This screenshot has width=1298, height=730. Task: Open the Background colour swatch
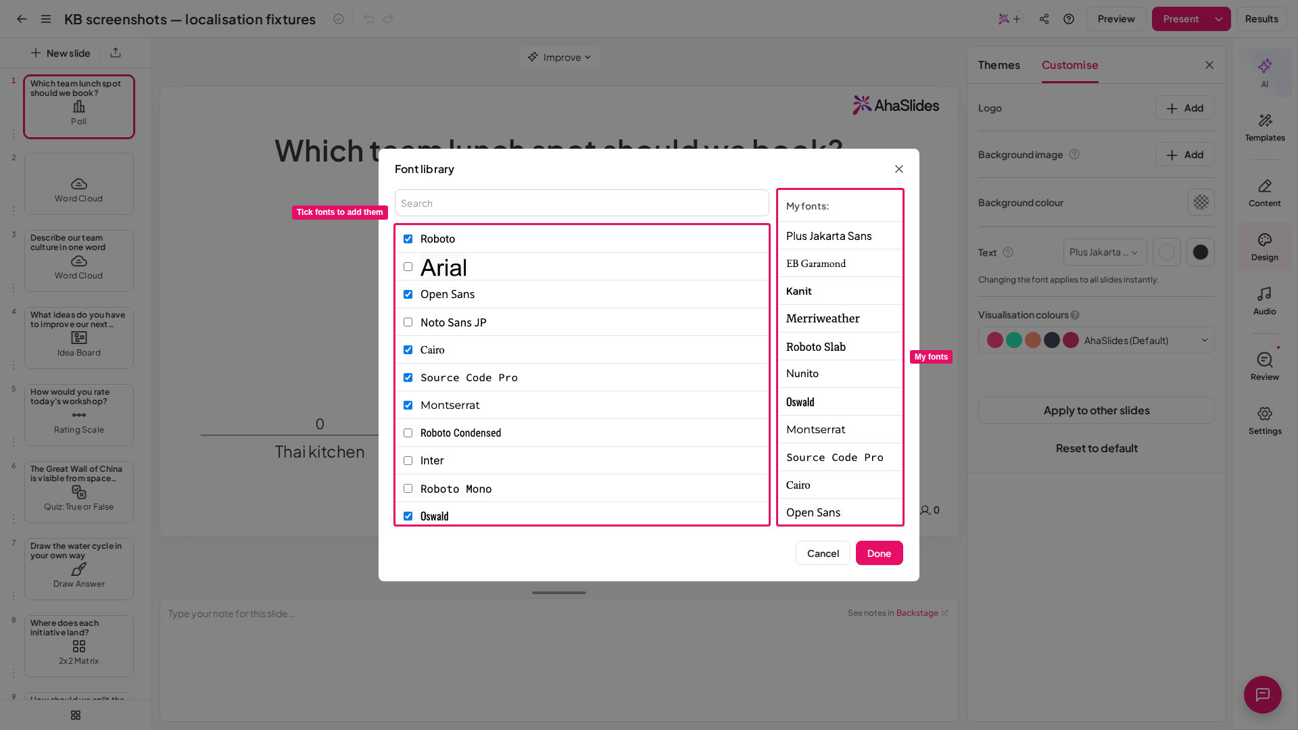[1201, 202]
